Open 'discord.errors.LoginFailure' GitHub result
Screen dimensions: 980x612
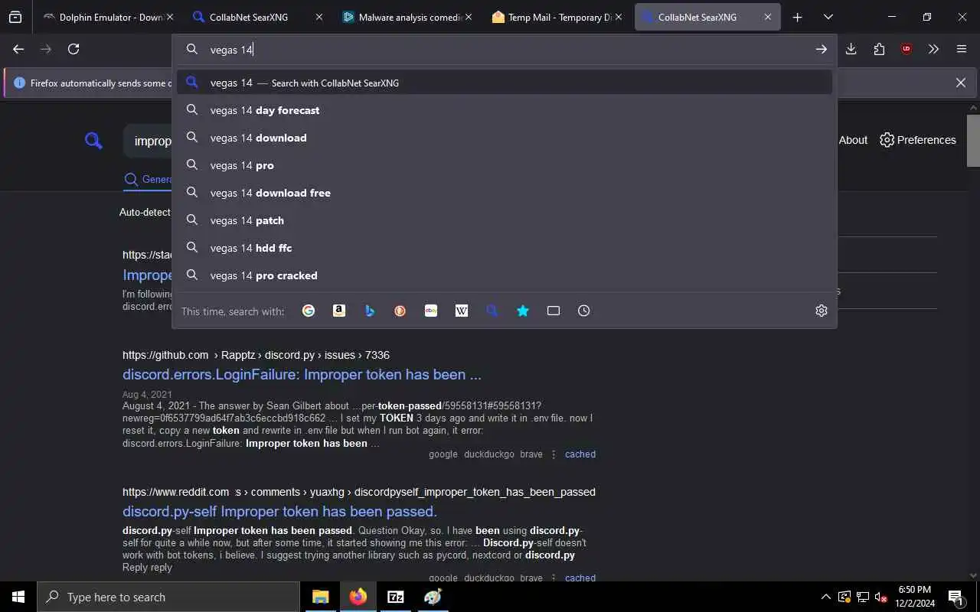point(302,374)
